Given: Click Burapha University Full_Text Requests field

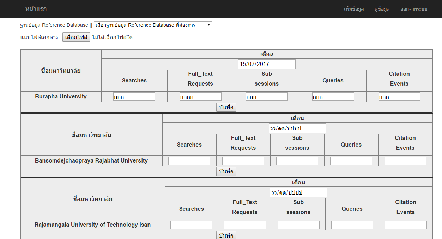Looking at the screenshot, I should pos(200,97).
